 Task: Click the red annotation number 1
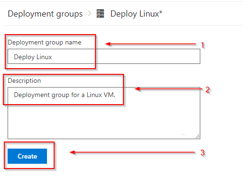click(202, 45)
